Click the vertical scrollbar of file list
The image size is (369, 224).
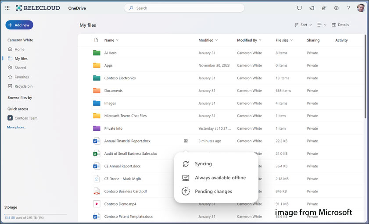click(x=365, y=76)
